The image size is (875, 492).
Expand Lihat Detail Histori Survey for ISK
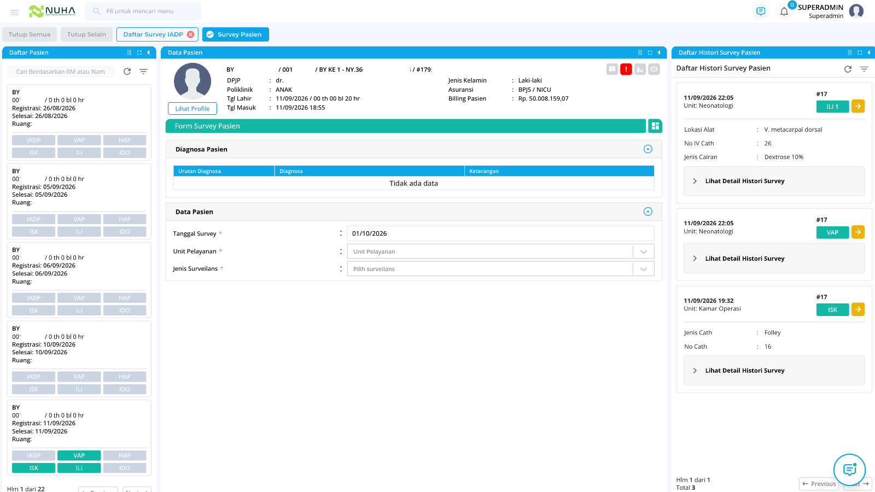[x=774, y=371]
